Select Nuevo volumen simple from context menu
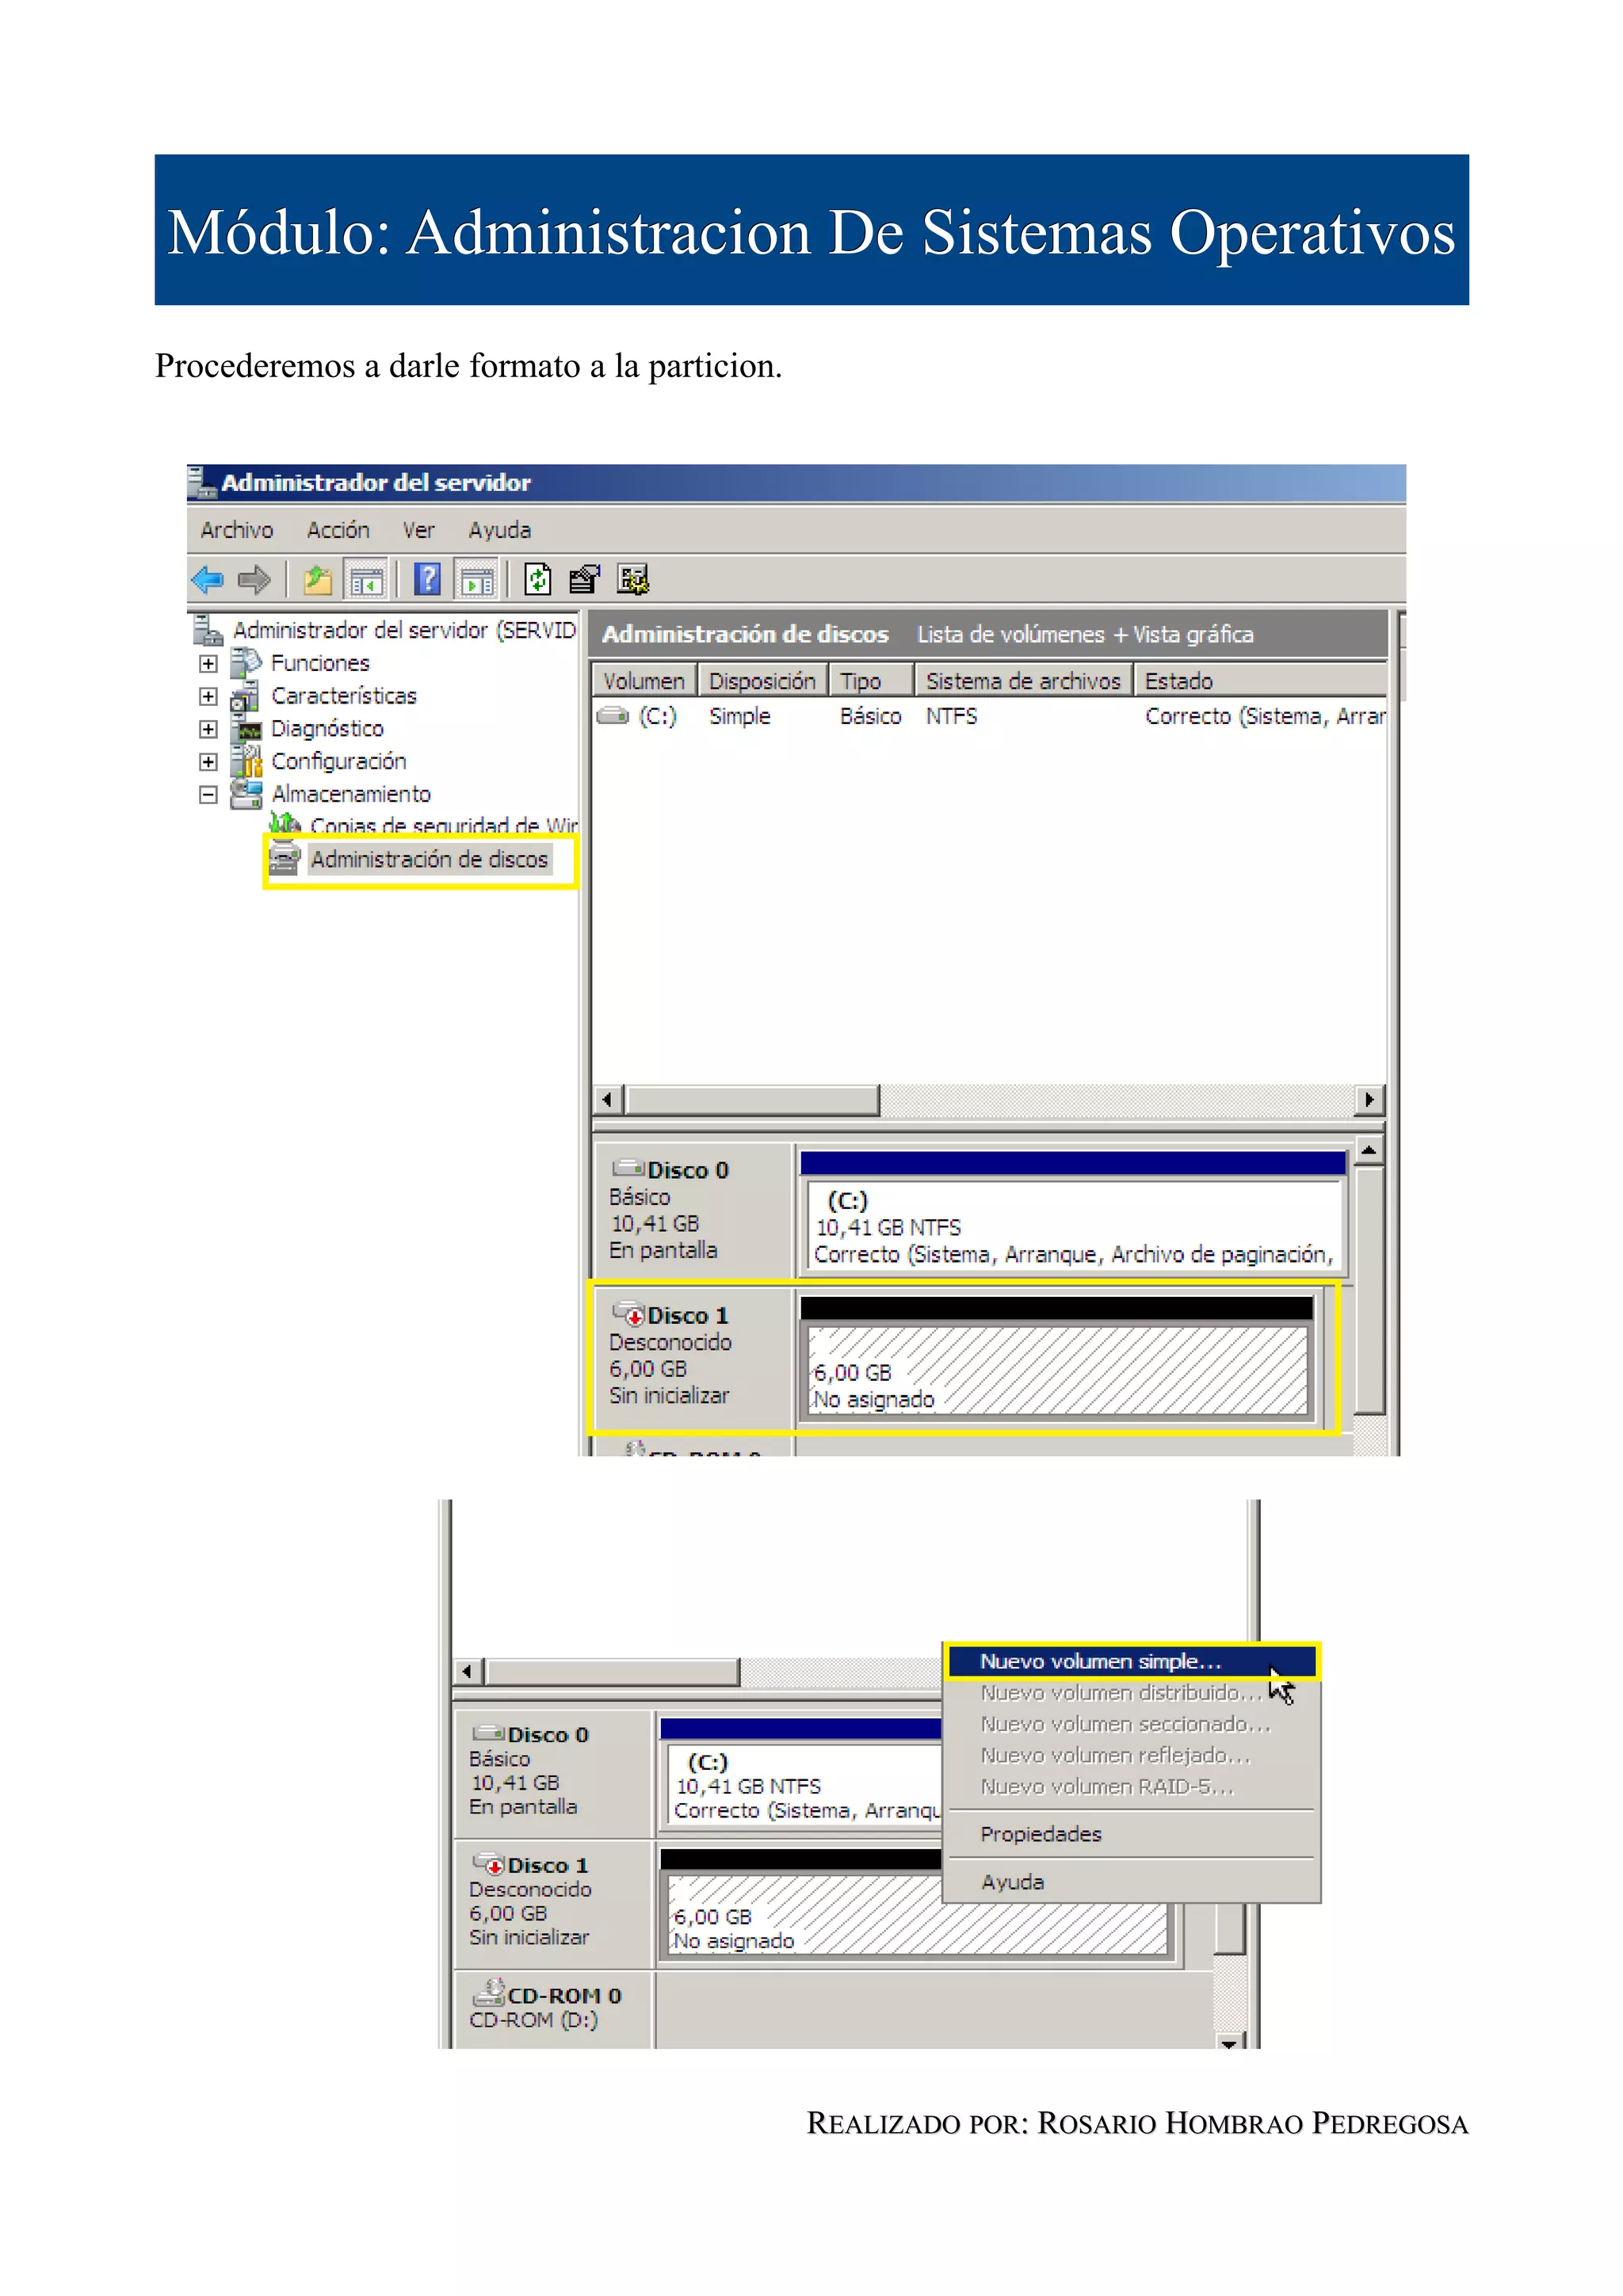Viewport: 1623px width, 2296px height. tap(1100, 1661)
